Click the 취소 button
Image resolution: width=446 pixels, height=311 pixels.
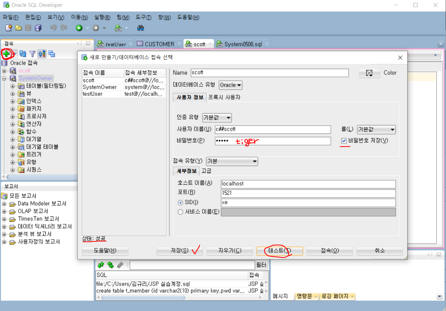click(380, 251)
